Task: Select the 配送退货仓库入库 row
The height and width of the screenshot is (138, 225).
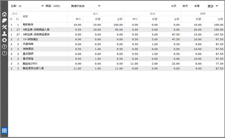Action: (x=116, y=68)
